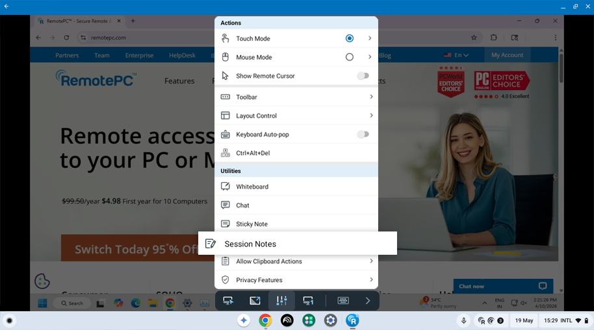Click the Mouse Mode mouse icon
594x330 pixels.
[x=225, y=57]
